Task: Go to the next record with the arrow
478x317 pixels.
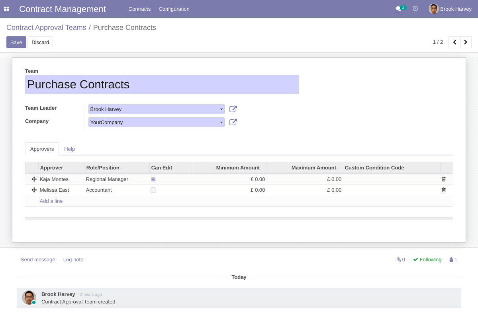Action: click(465, 42)
